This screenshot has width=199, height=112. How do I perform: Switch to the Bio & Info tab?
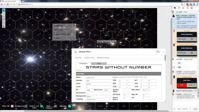[x=78, y=58]
